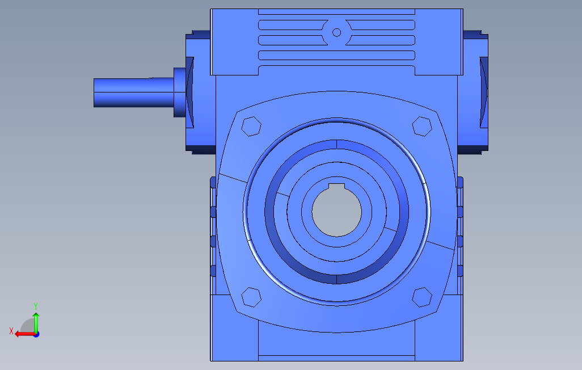Select the lower-left hex bolt on flange
Screen dimensions: 582x370
click(251, 297)
